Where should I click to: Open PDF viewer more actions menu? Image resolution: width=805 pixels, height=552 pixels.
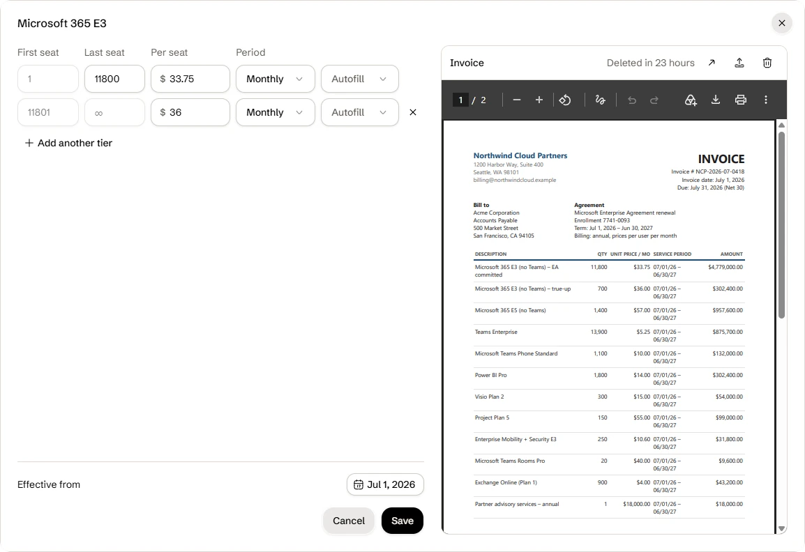tap(765, 100)
